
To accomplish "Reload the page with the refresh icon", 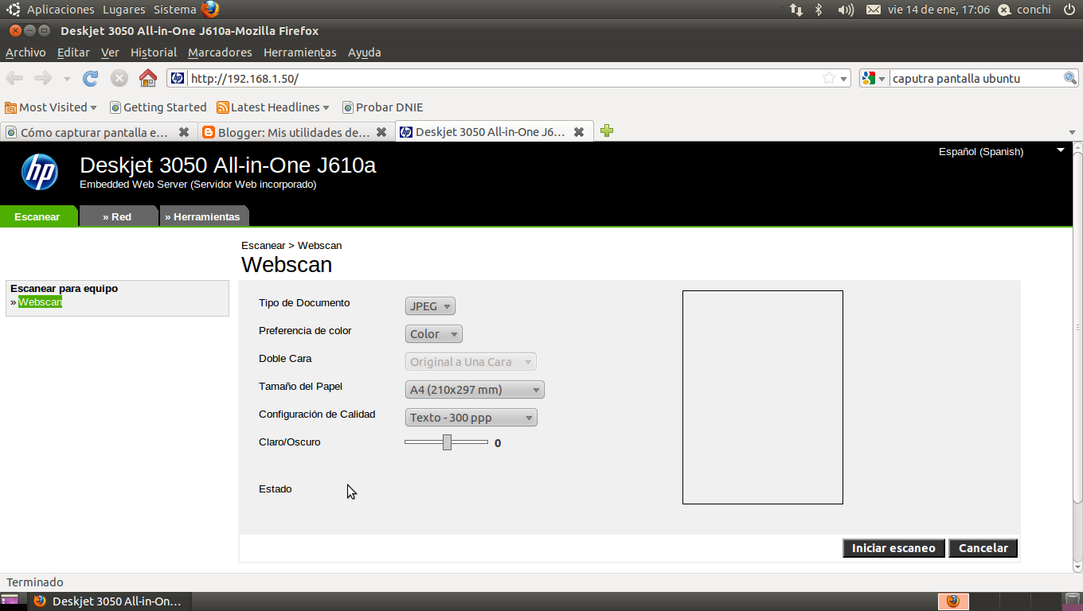I will (x=91, y=78).
